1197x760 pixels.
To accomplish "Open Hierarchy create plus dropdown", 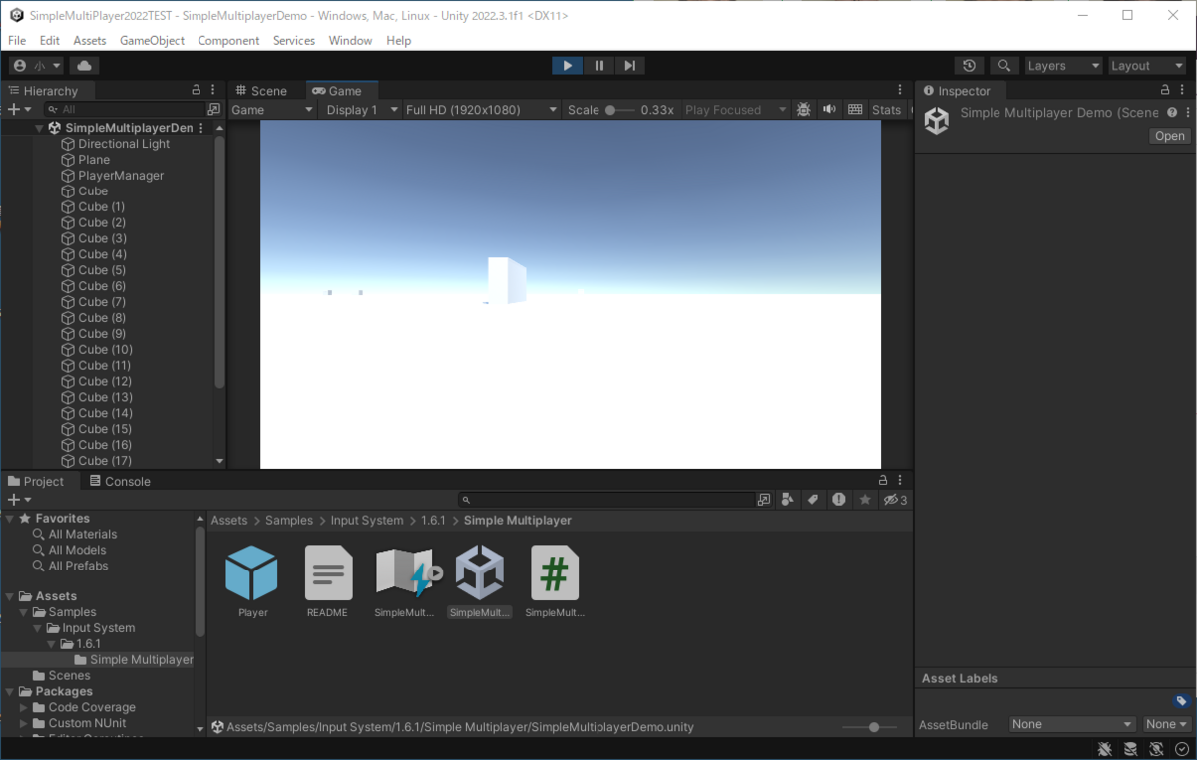I will (x=19, y=109).
